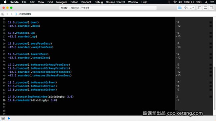Click .down on line 33

[33, 22]
